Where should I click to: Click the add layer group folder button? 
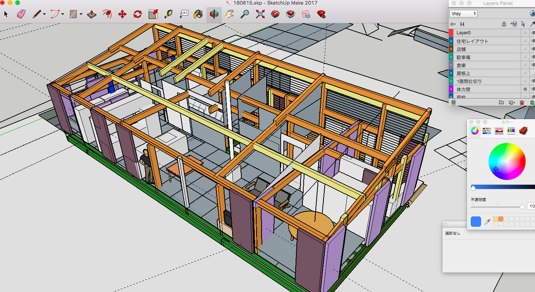click(x=501, y=103)
